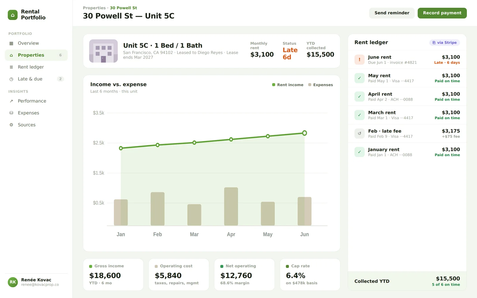Toggle the Rent income legend item
The width and height of the screenshot is (477, 298).
[288, 85]
